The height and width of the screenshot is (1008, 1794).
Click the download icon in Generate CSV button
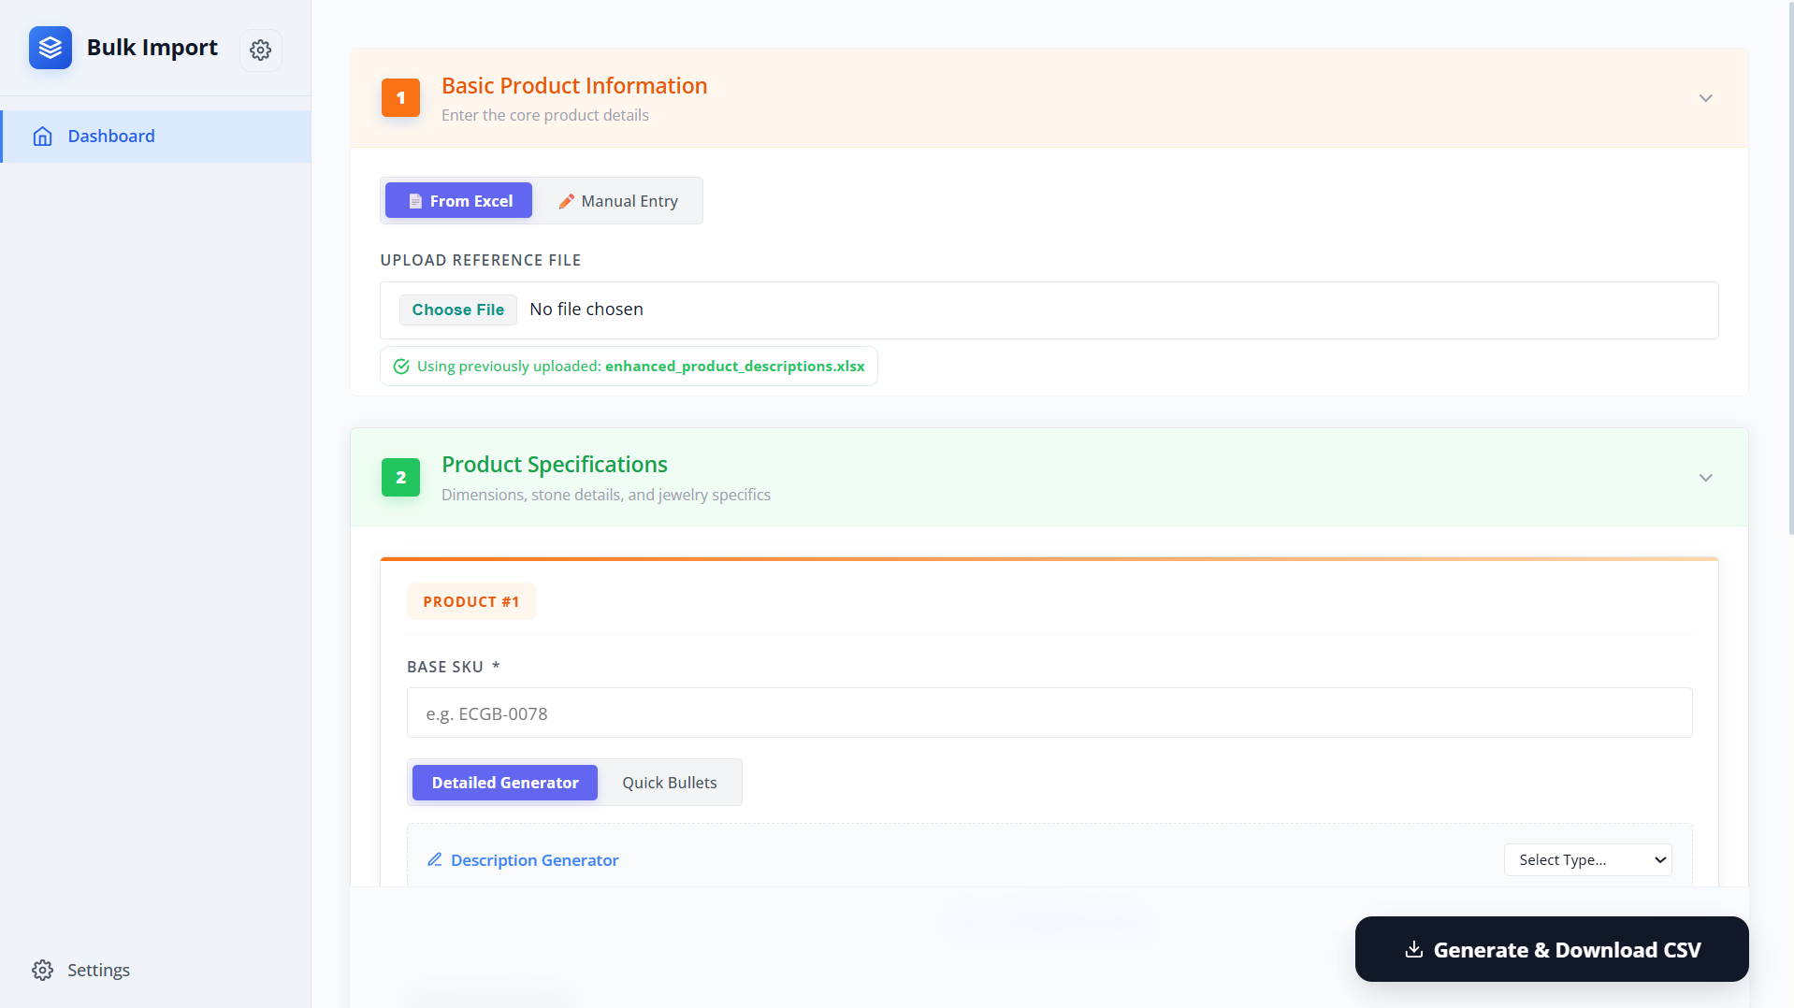coord(1415,949)
